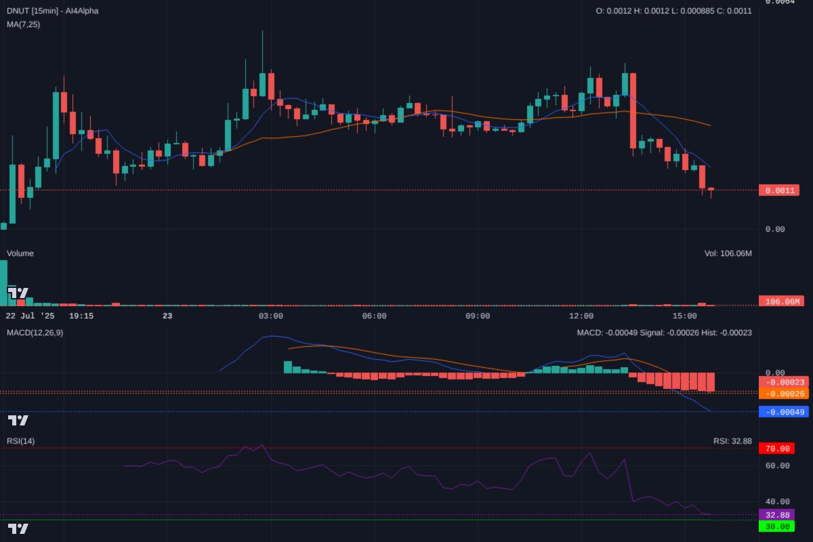Click the red -0.00023 histogram tag
Viewport: 813px width, 542px height.
784,382
